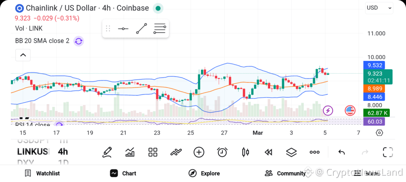Open the chart settings hexagon icon

(379, 133)
